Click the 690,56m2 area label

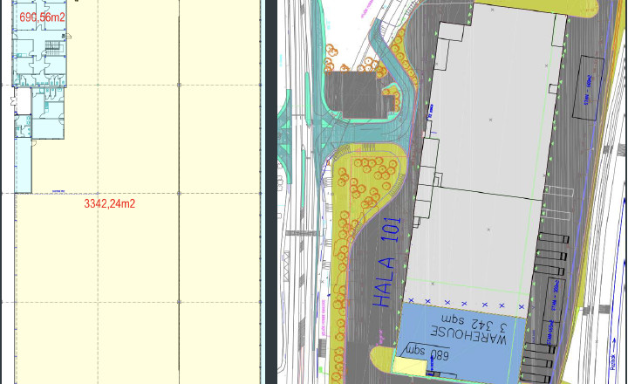42,17
